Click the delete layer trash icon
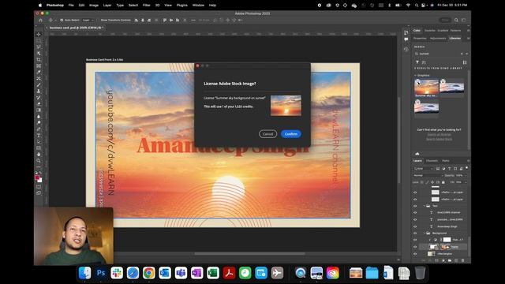 tap(463, 260)
